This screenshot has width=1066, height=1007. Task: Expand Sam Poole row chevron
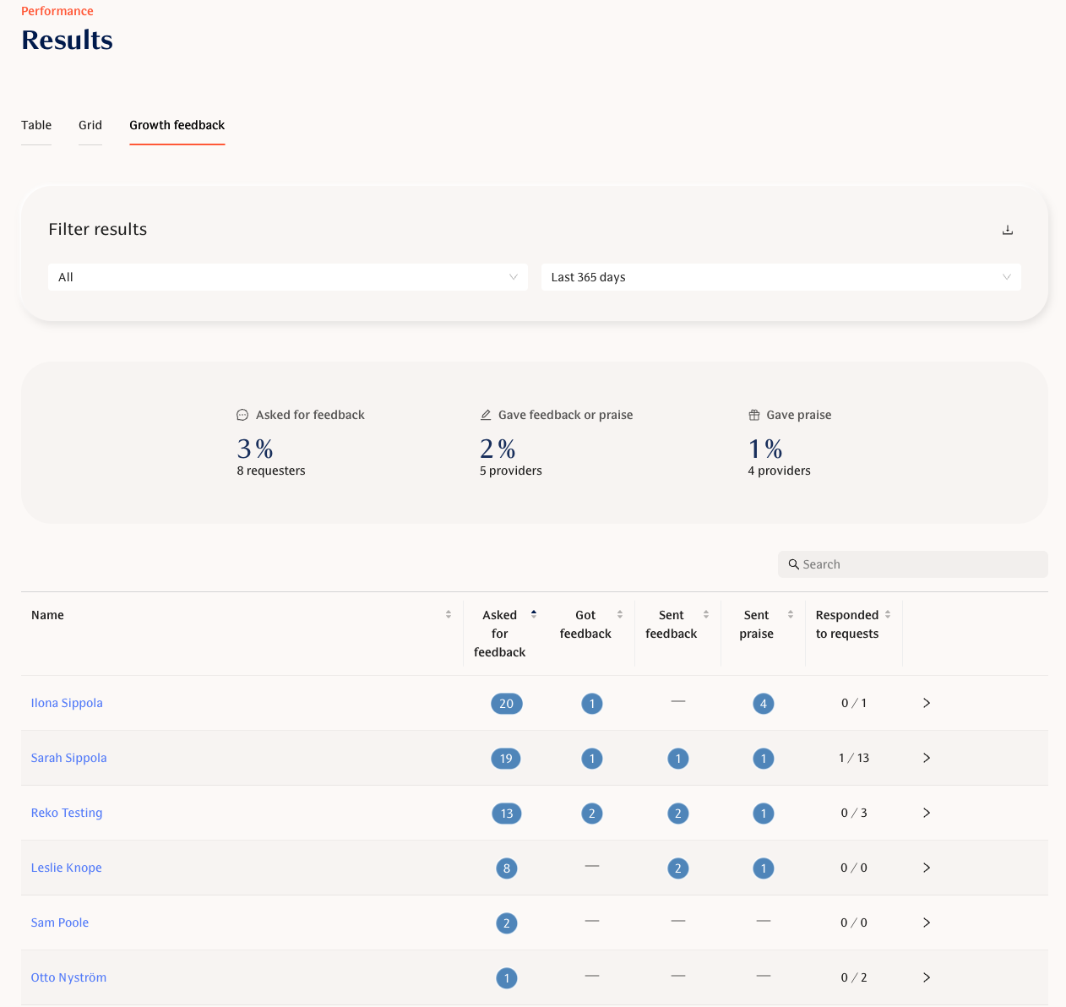click(926, 923)
